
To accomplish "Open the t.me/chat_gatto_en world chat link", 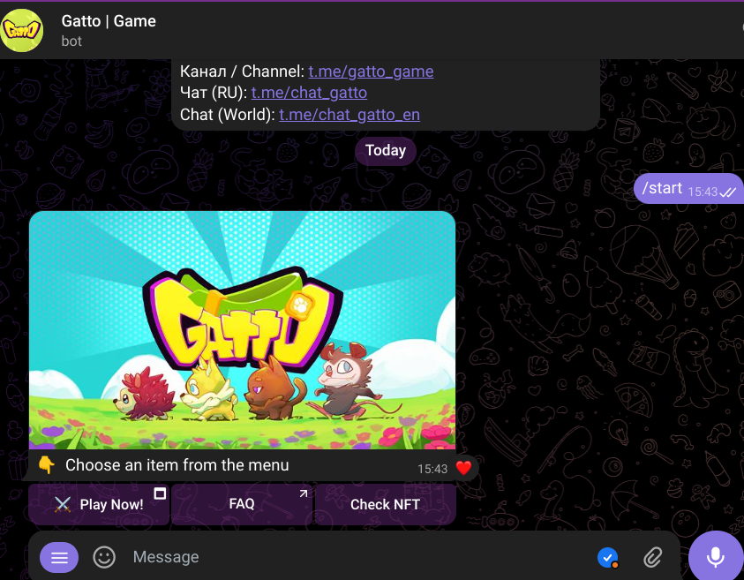I will pyautogui.click(x=349, y=115).
